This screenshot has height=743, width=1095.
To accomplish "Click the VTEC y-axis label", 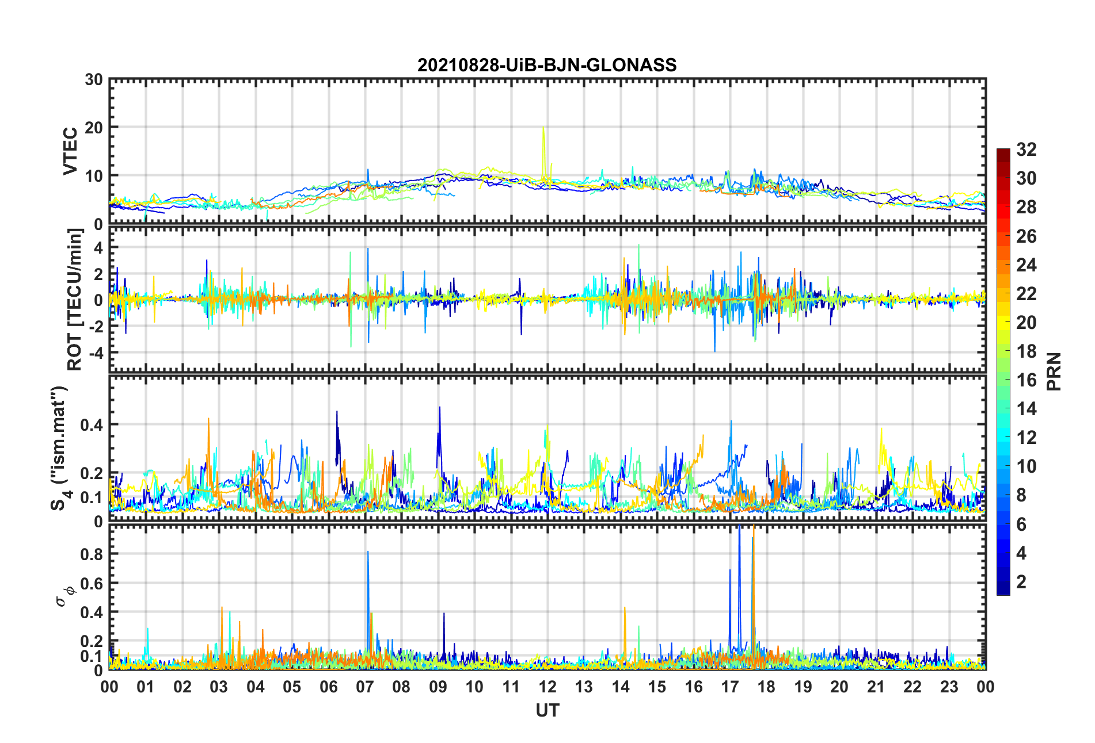I will (x=70, y=151).
